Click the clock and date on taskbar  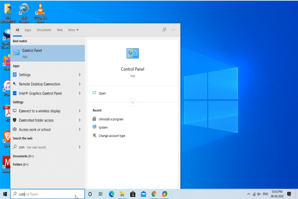point(277,194)
